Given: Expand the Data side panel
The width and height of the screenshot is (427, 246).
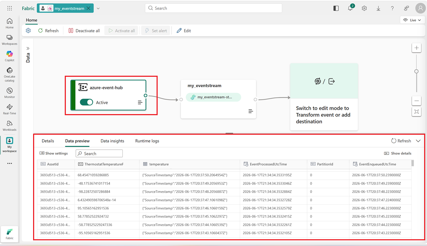Looking at the screenshot, I should coord(28,48).
